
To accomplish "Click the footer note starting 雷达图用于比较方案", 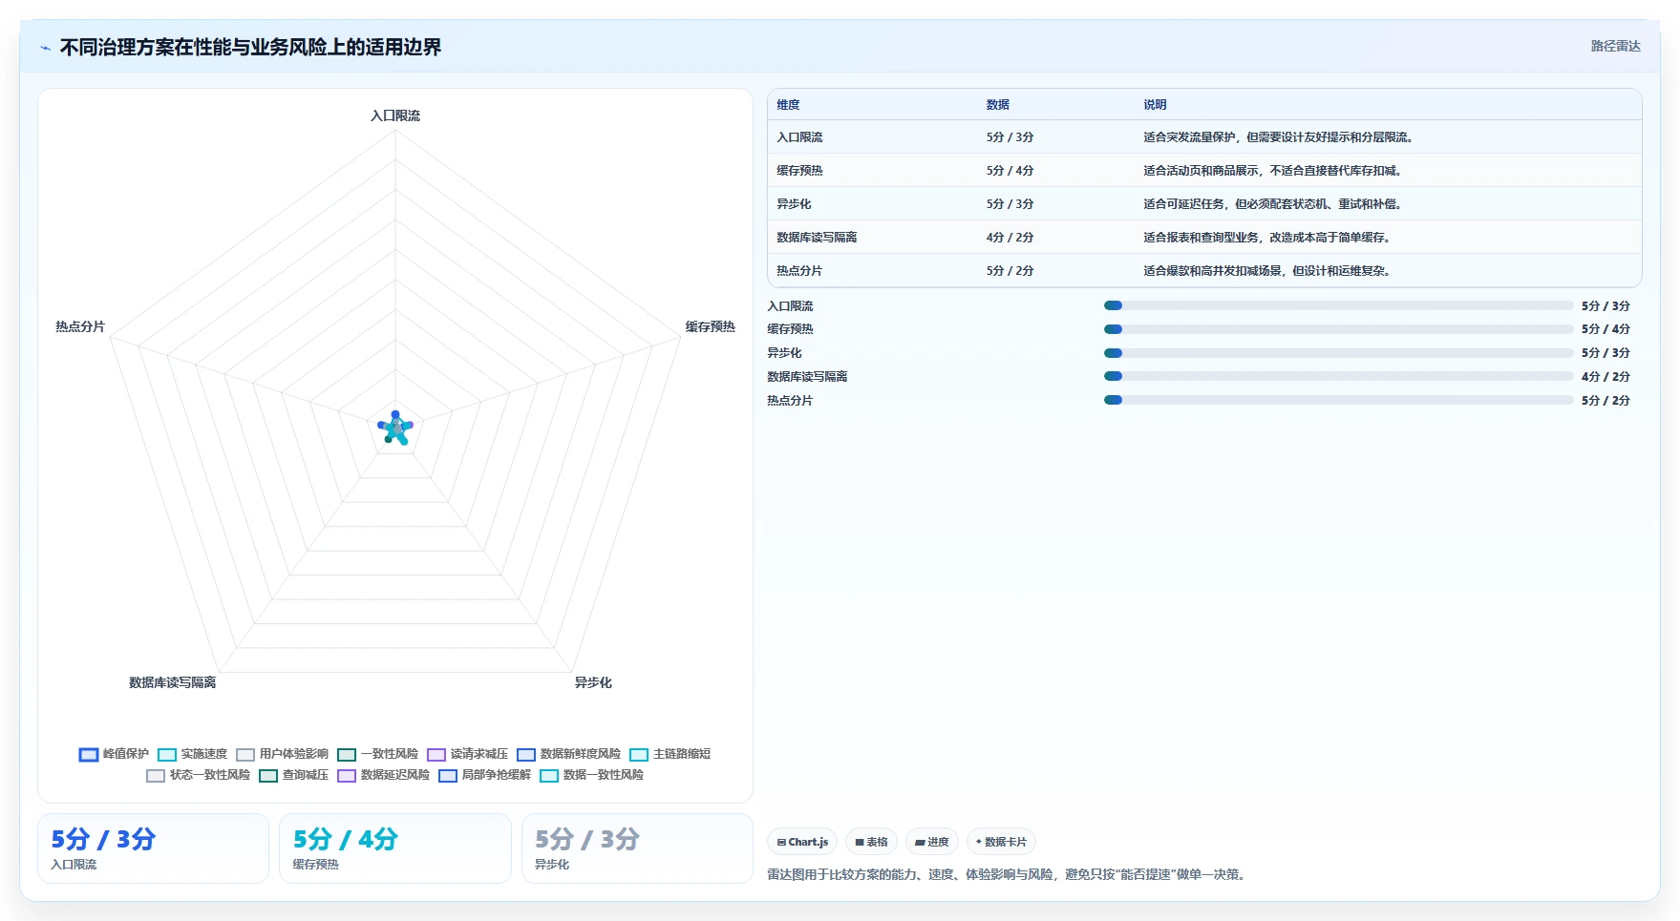I will click(x=1009, y=874).
